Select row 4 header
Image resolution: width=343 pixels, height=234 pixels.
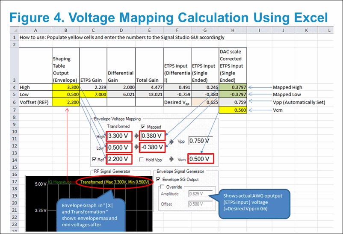tap(15, 87)
